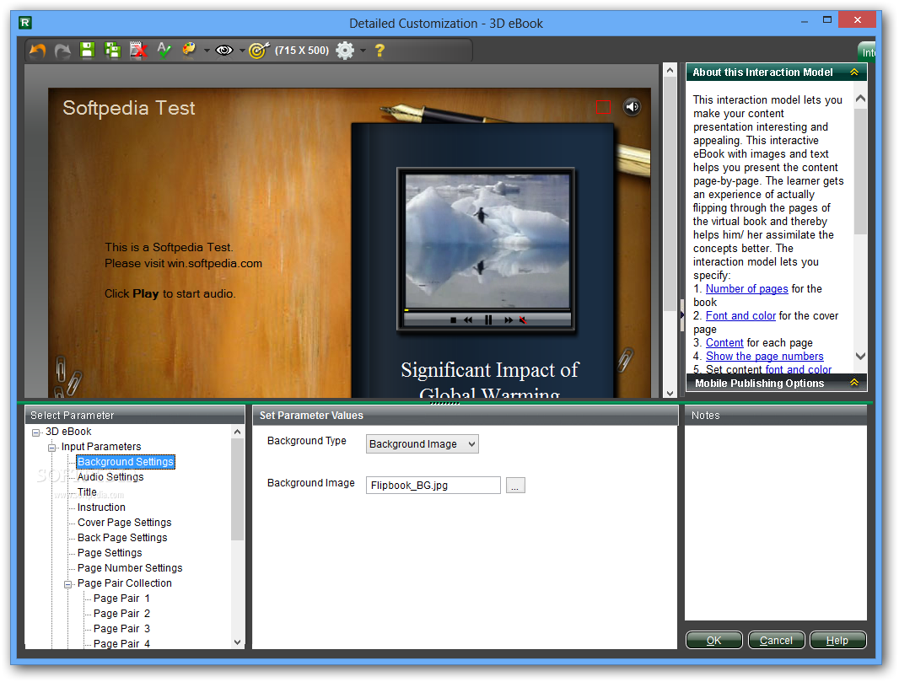Click the small red square marker in preview
The image size is (899, 682).
point(603,107)
